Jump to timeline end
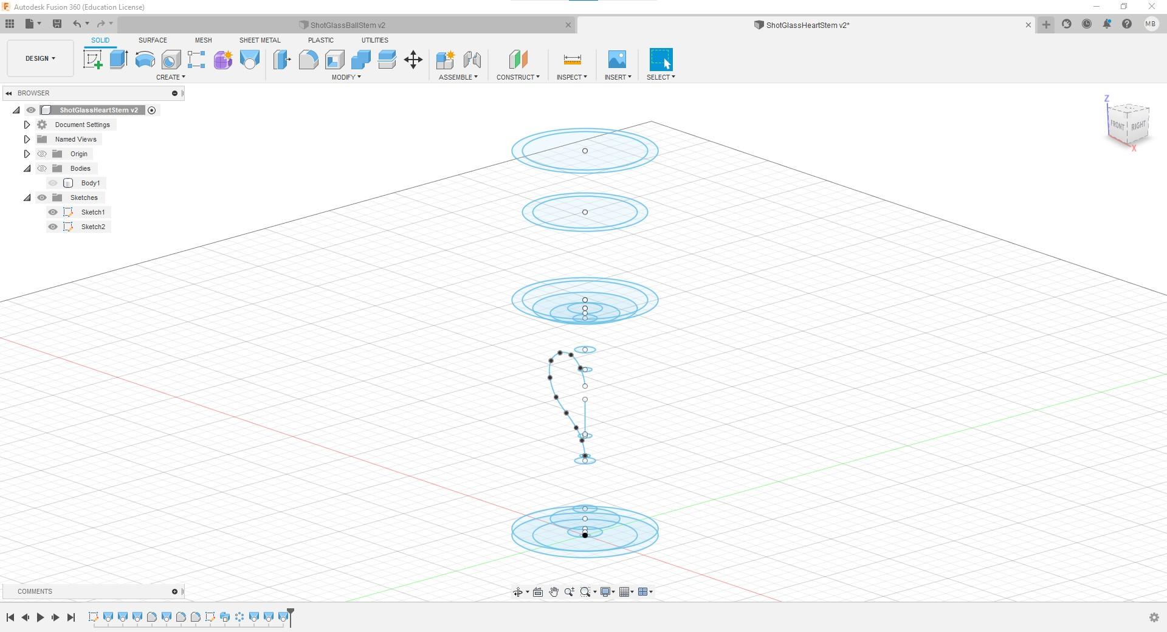The width and height of the screenshot is (1167, 632). point(71,617)
